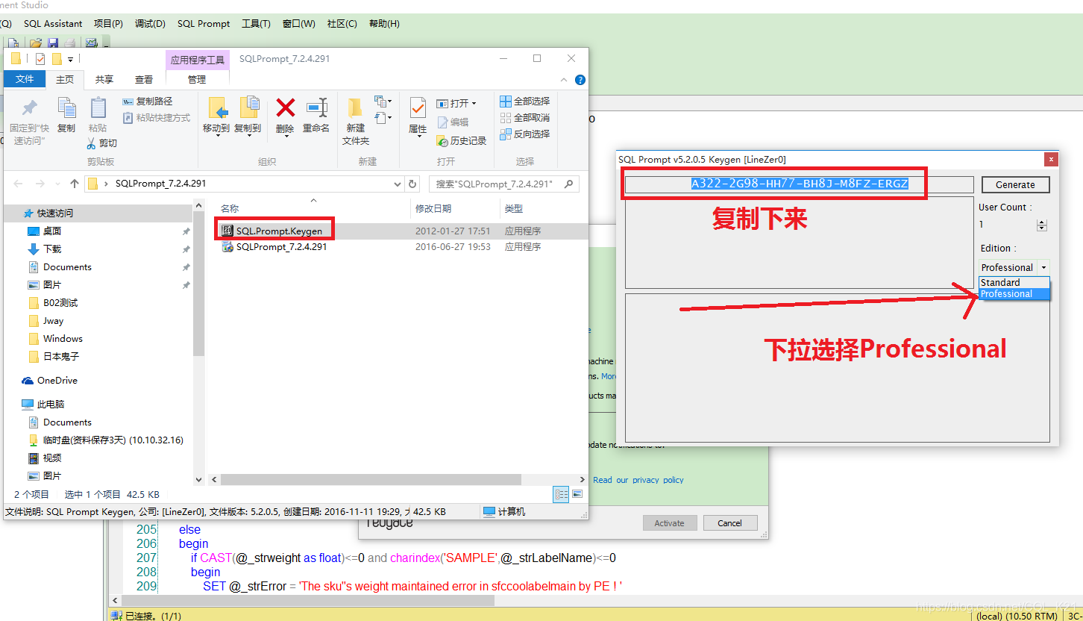Click the Pin to Quick Access (固定到"快速访问") icon
The width and height of the screenshot is (1083, 621).
tap(29, 110)
